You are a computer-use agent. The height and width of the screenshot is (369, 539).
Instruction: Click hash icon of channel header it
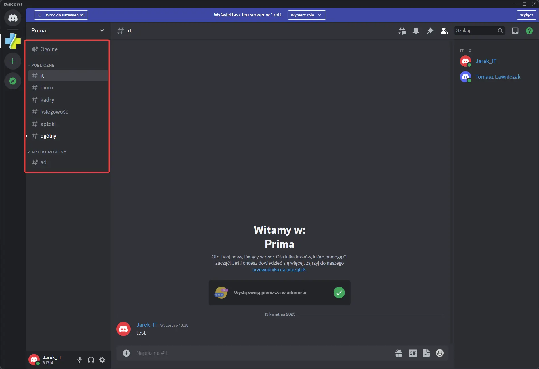pyautogui.click(x=121, y=31)
